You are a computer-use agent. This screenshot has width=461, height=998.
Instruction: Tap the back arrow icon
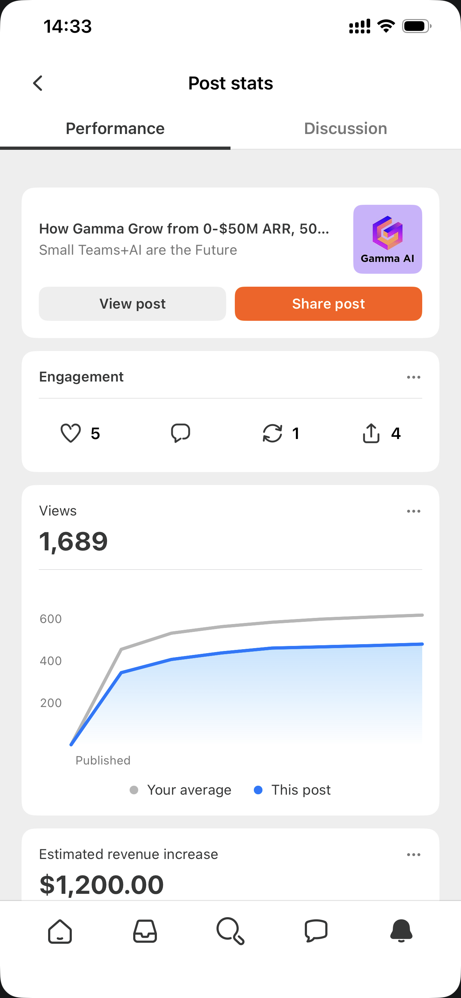pos(38,83)
